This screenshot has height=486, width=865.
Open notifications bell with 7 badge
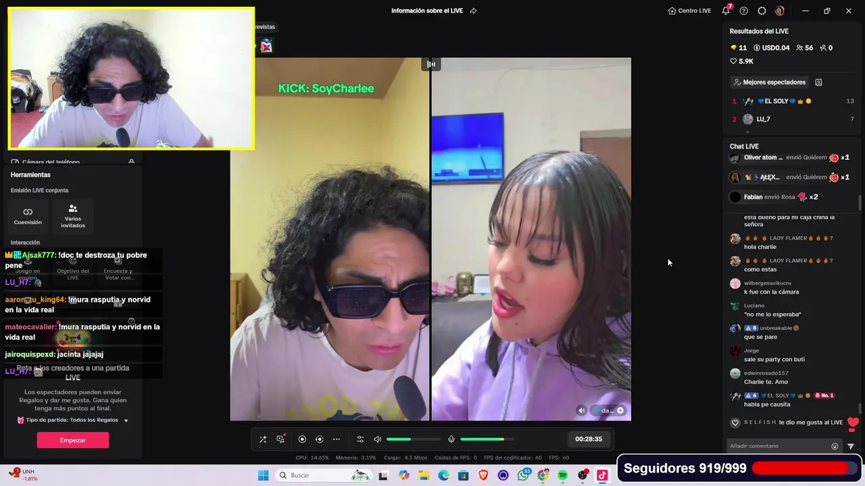[x=726, y=11]
